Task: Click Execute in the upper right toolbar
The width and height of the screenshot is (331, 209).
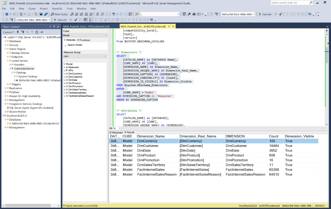Action: 265,14
